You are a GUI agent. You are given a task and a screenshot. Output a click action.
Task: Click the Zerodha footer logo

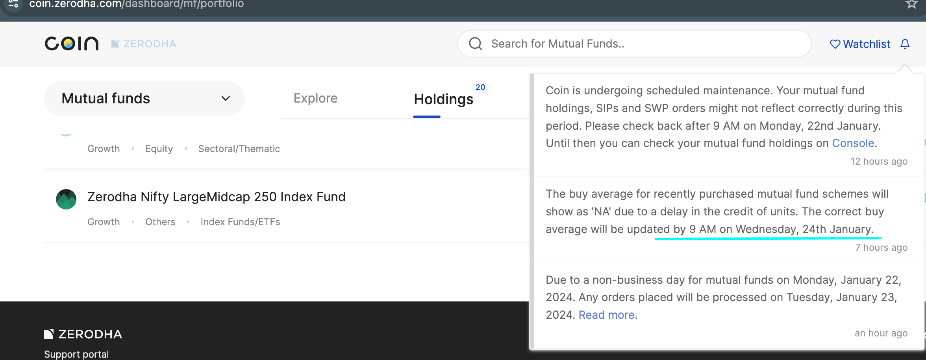coord(83,334)
